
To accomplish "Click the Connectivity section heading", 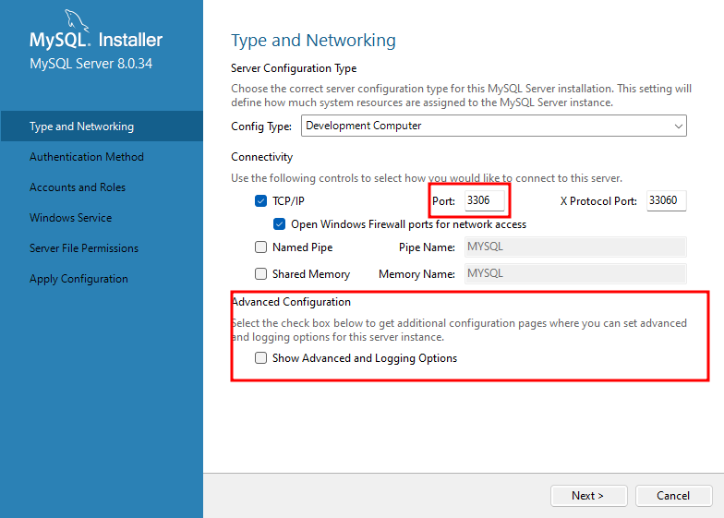I will click(x=262, y=157).
